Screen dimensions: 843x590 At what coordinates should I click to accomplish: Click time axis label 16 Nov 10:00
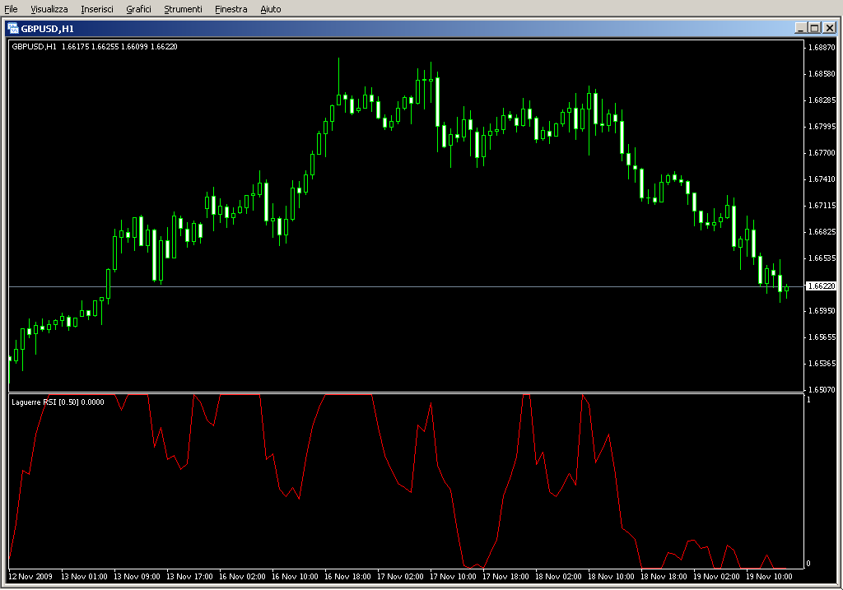pos(295,577)
